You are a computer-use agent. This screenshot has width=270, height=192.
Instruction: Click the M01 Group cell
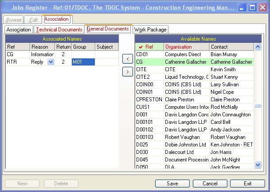click(x=83, y=62)
